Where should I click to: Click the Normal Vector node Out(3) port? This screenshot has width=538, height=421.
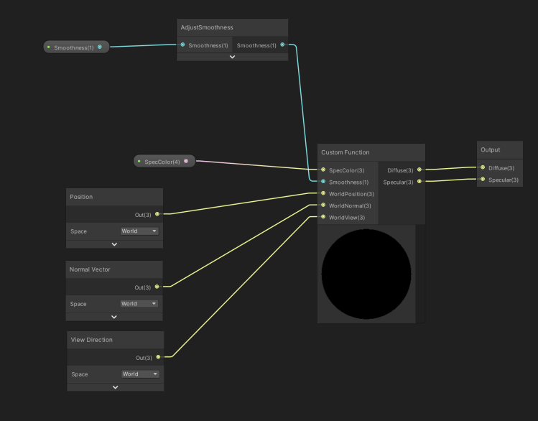point(157,287)
